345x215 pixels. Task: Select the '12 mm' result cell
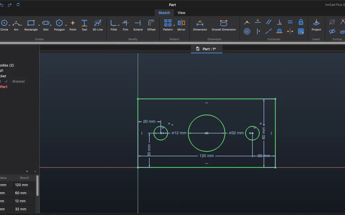point(24,201)
